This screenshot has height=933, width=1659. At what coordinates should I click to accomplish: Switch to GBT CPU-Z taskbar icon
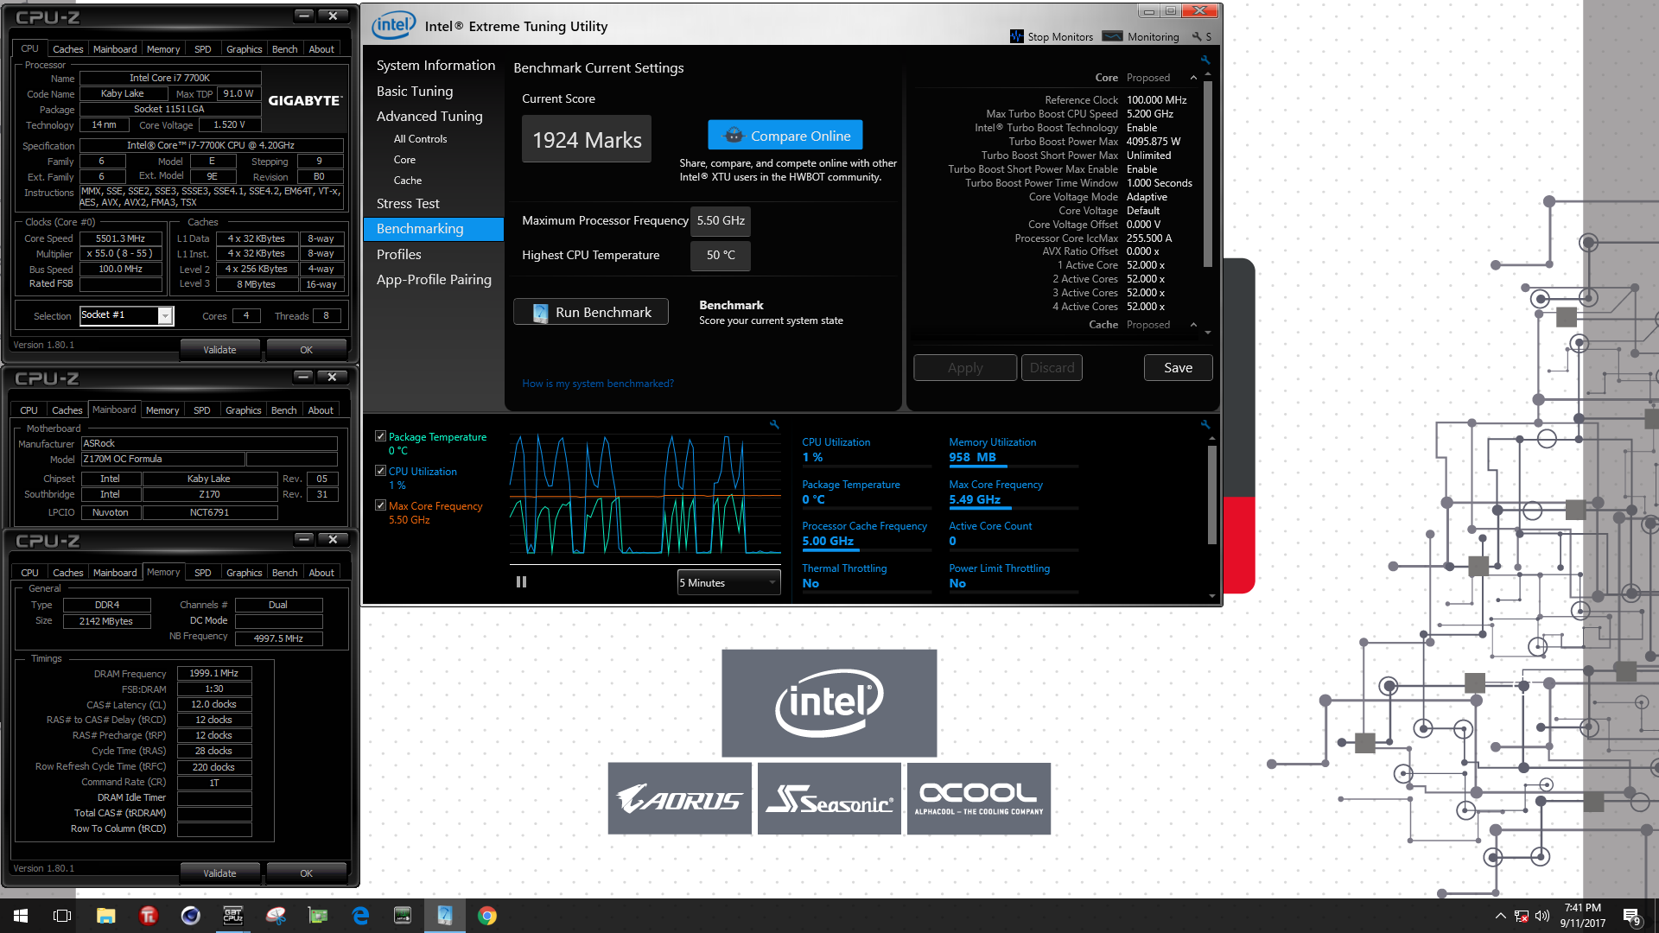pyautogui.click(x=233, y=916)
